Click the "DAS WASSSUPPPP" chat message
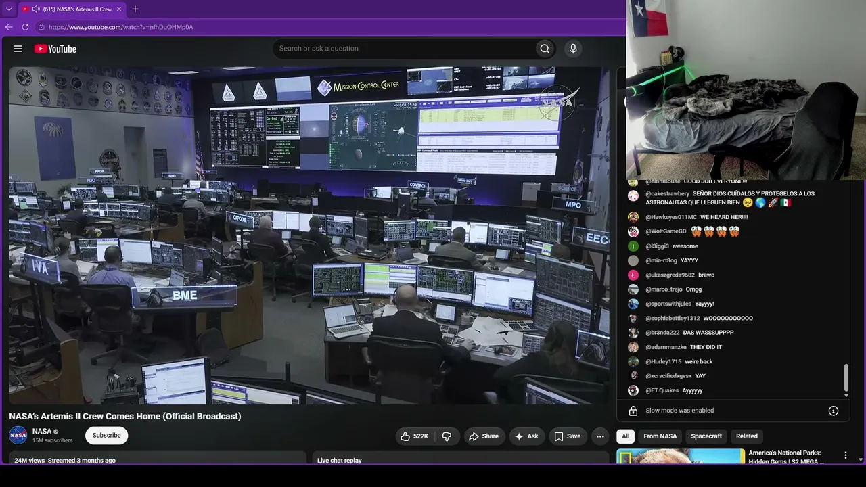The image size is (866, 487). (x=708, y=333)
